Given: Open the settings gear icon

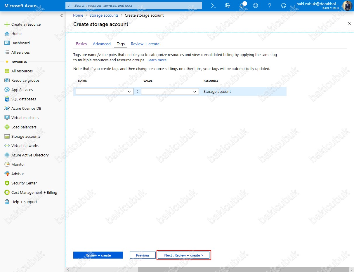Looking at the screenshot, I should click(x=256, y=6).
